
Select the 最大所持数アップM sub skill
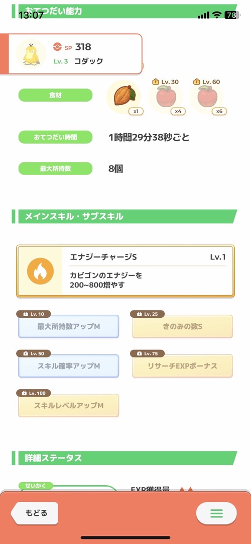pyautogui.click(x=69, y=326)
